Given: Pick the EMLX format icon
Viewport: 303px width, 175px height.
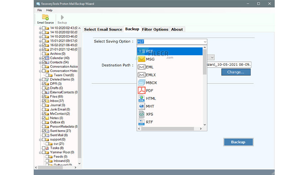Looking at the screenshot, I should [141, 75].
